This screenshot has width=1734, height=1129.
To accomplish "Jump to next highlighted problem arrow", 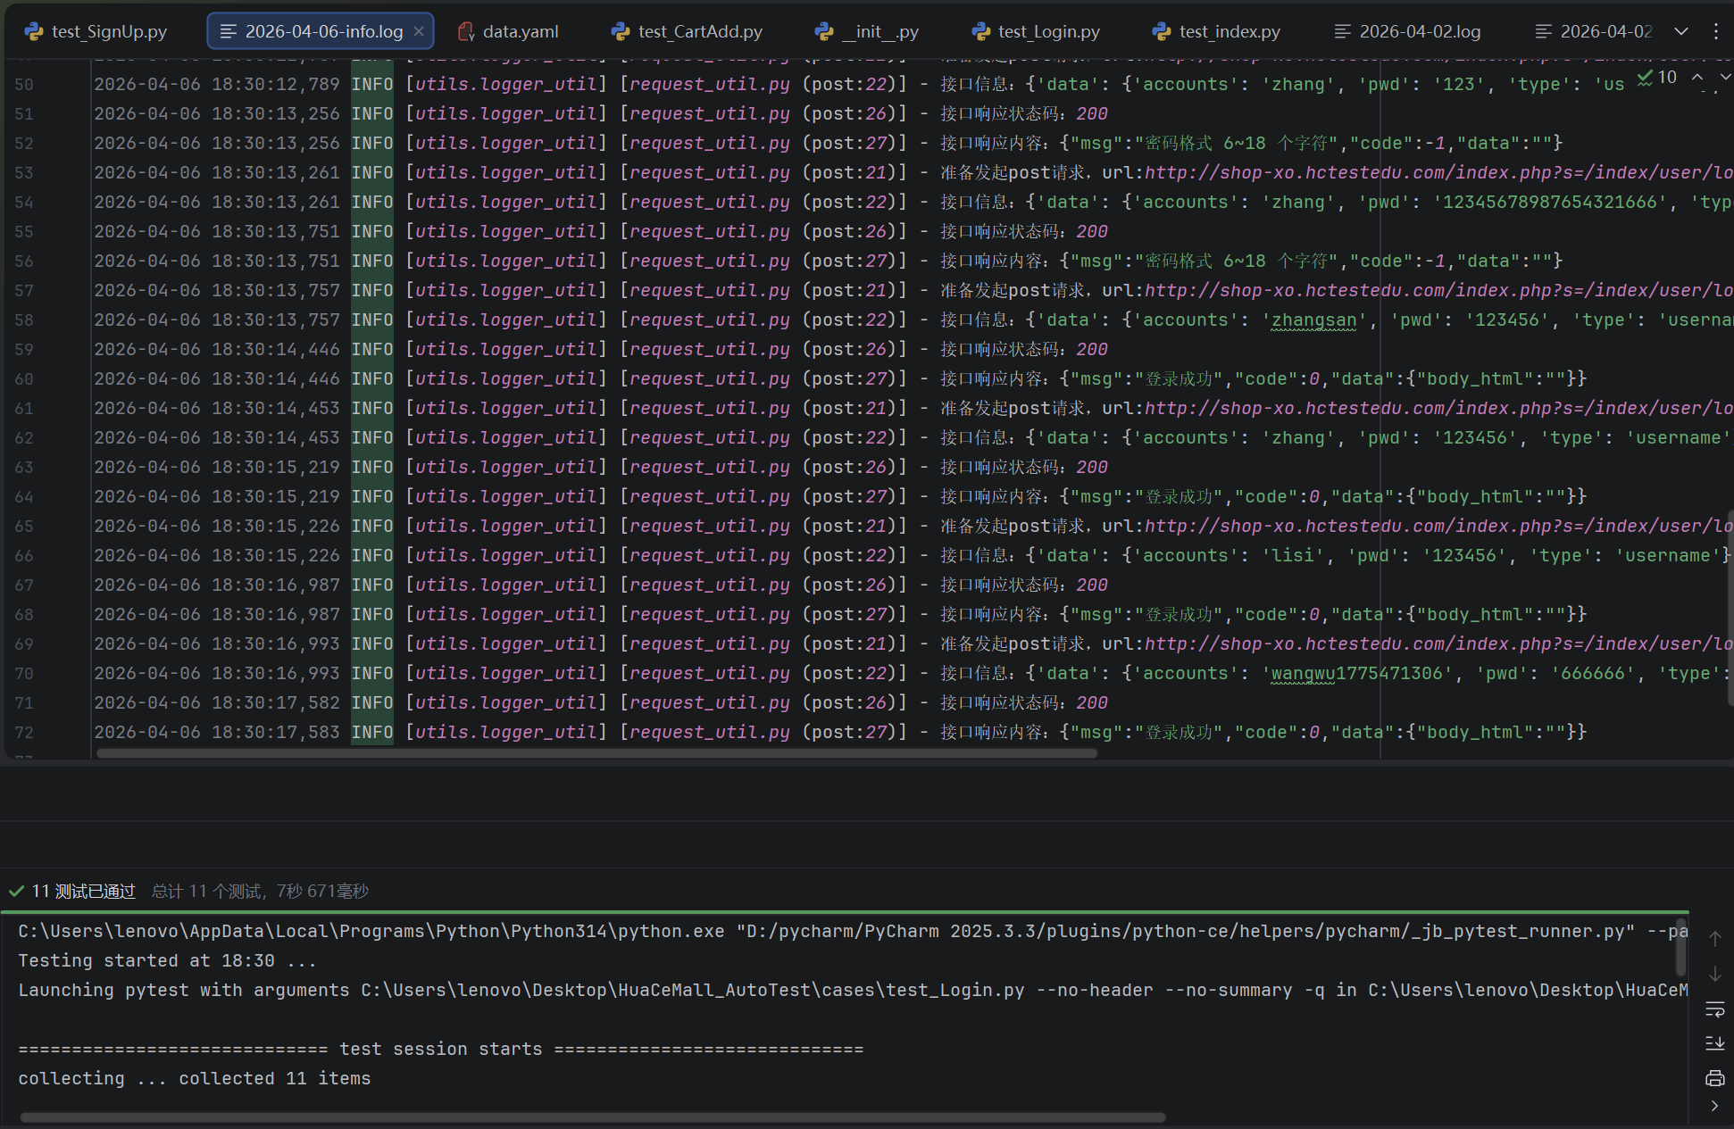I will click(1724, 78).
